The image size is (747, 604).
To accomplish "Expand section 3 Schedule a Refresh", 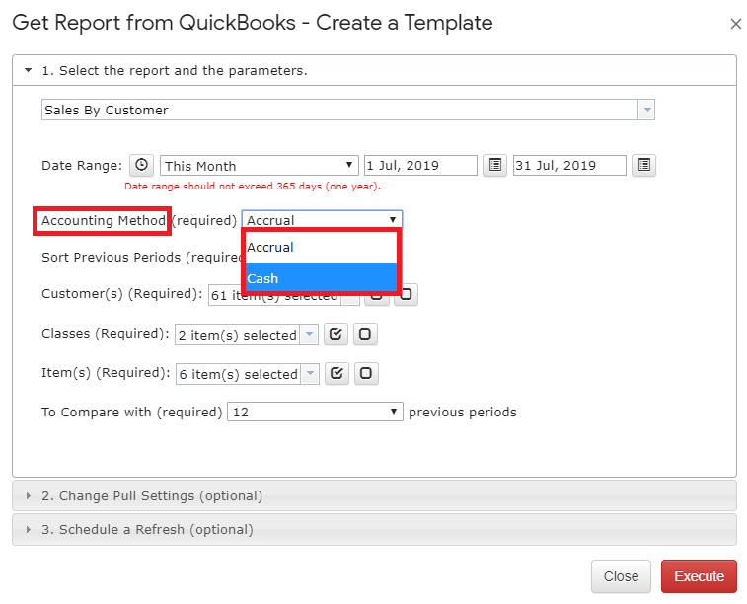I will point(374,529).
